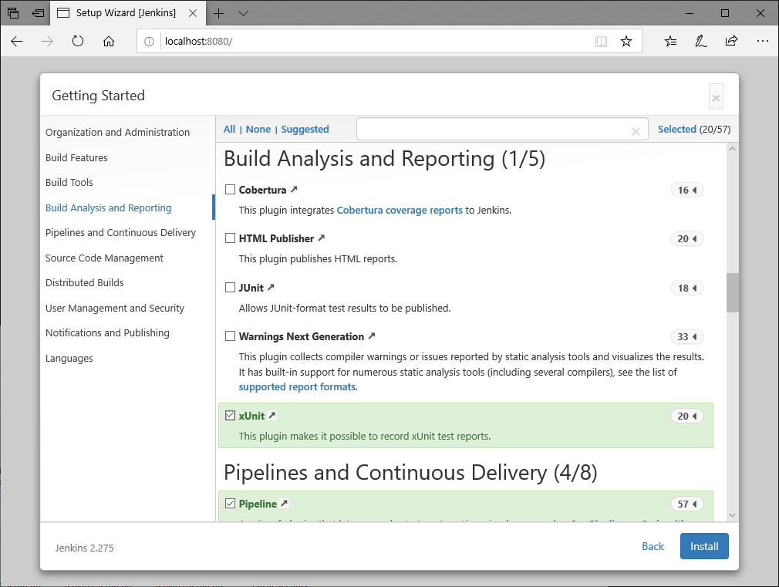The width and height of the screenshot is (779, 587).
Task: Uncheck the xUnit plugin
Action: (230, 414)
